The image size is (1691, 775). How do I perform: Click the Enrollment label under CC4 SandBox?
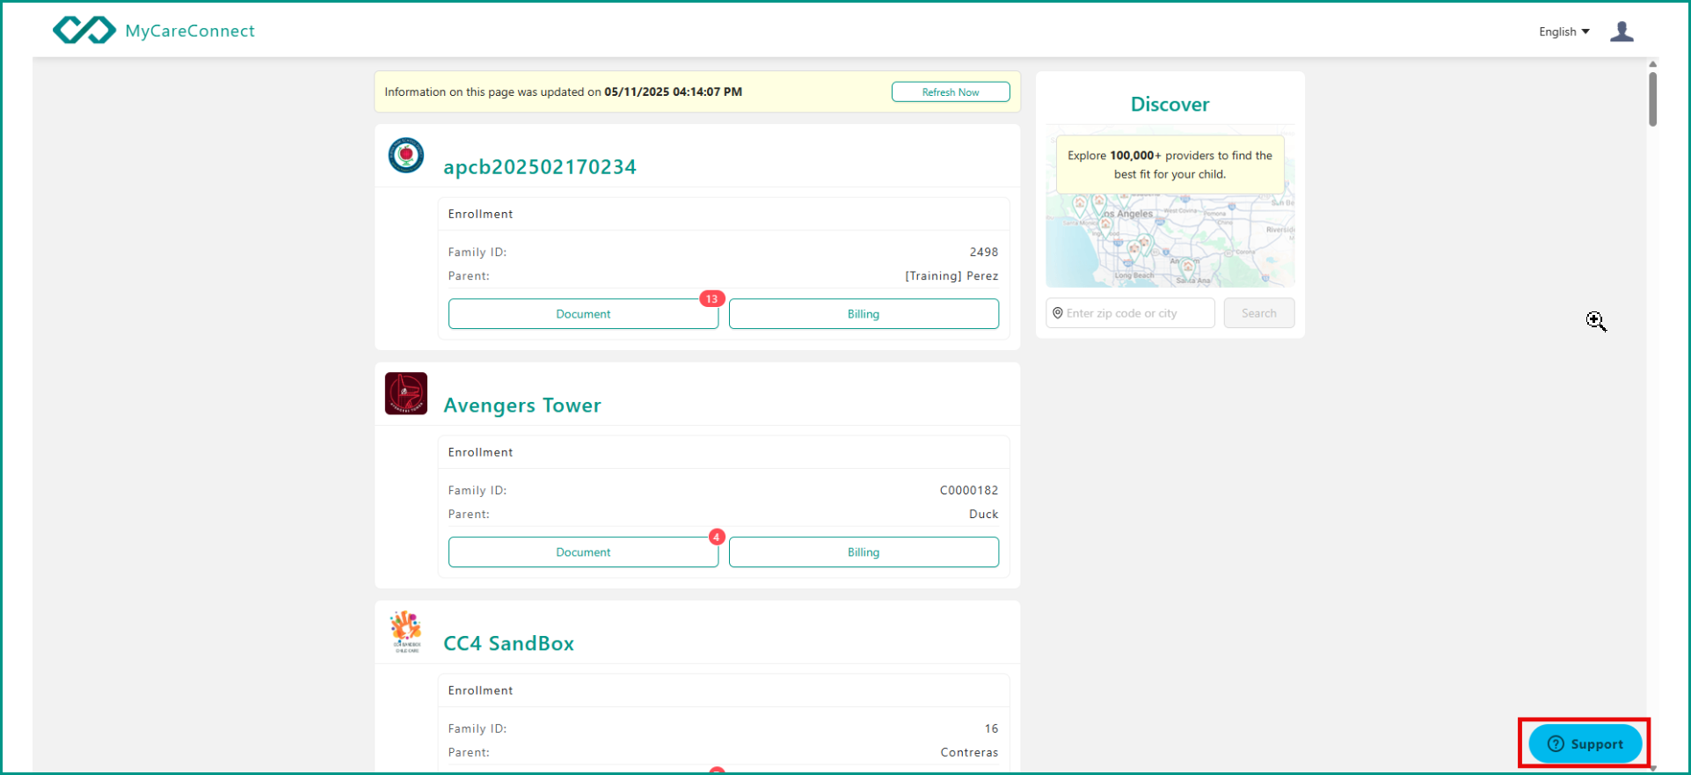(x=480, y=691)
